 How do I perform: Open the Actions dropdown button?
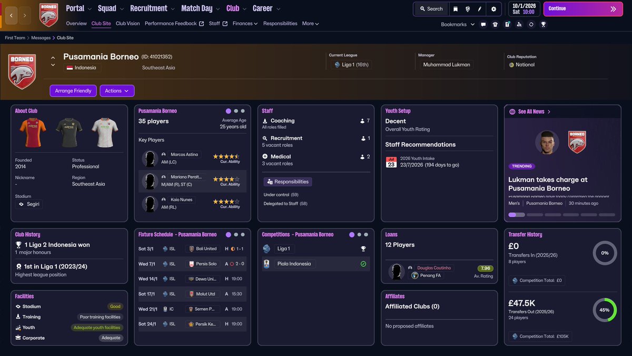tap(117, 91)
